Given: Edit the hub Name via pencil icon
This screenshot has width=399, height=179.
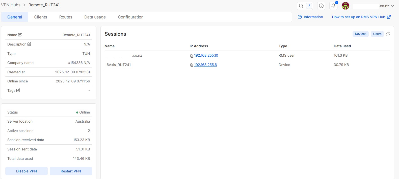Looking at the screenshot, I should tap(20, 35).
